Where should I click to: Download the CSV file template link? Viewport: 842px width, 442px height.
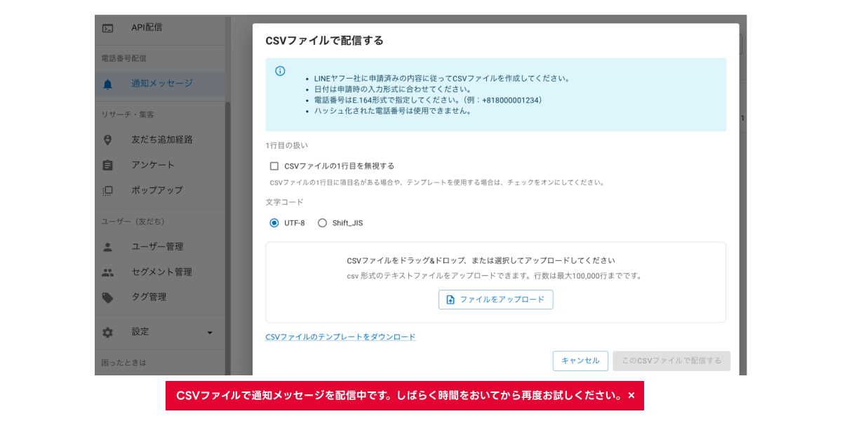340,337
